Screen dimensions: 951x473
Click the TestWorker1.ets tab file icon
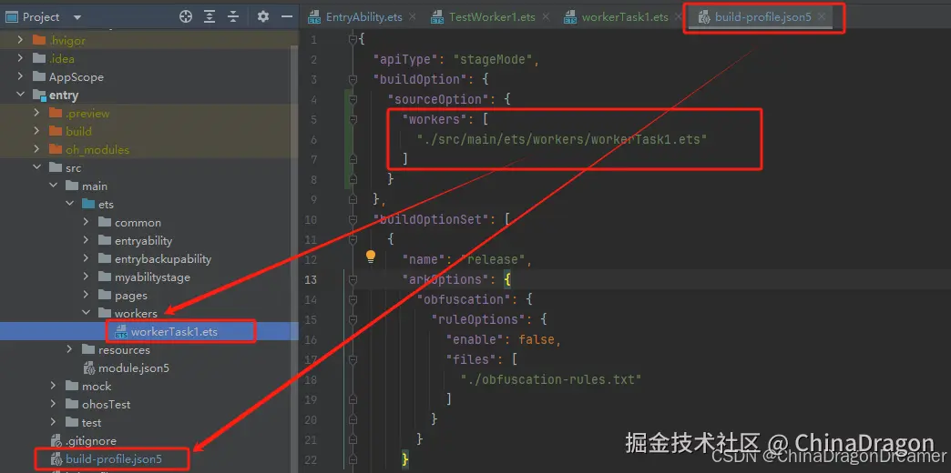pyautogui.click(x=437, y=17)
